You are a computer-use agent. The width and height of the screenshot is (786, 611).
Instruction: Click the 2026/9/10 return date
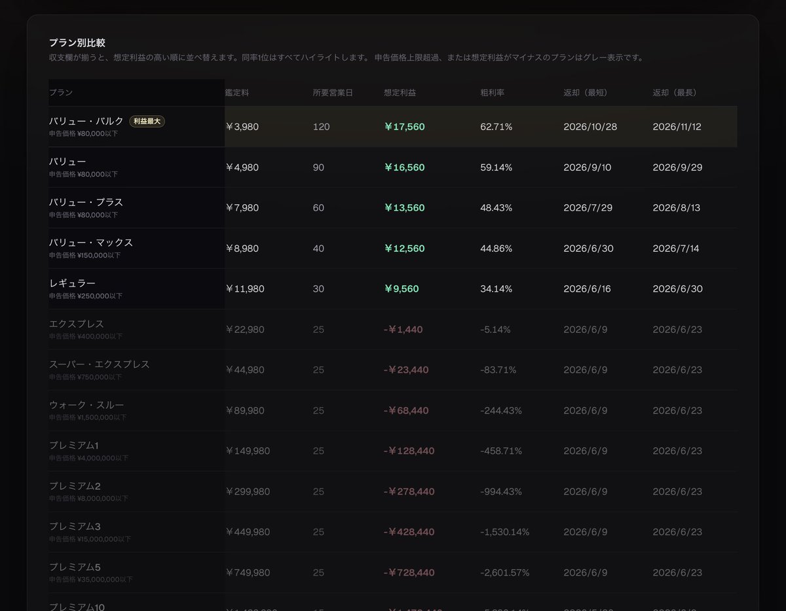[x=588, y=167]
